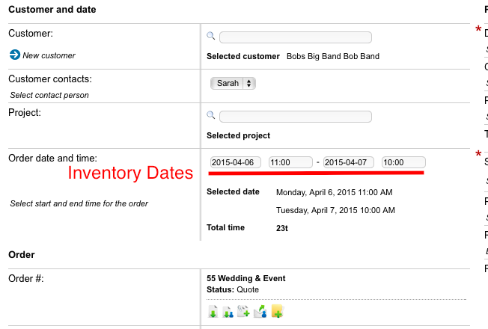The height and width of the screenshot is (329, 488).
Task: Select the start date field 2015-04-06
Action: [x=235, y=162]
